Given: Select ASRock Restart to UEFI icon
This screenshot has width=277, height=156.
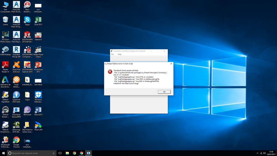Looking at the screenshot, I should point(6,112).
